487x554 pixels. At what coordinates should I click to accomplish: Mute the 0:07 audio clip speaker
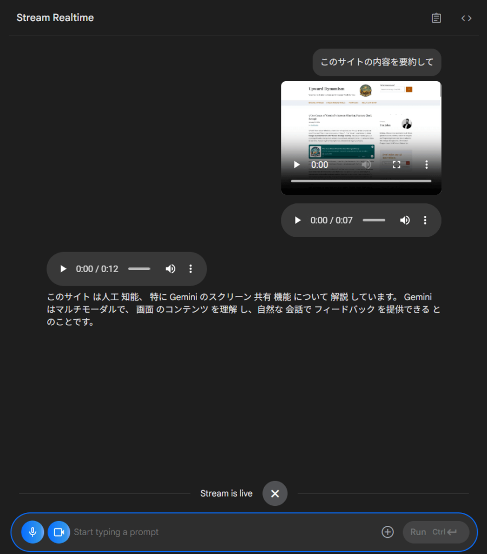click(x=404, y=220)
